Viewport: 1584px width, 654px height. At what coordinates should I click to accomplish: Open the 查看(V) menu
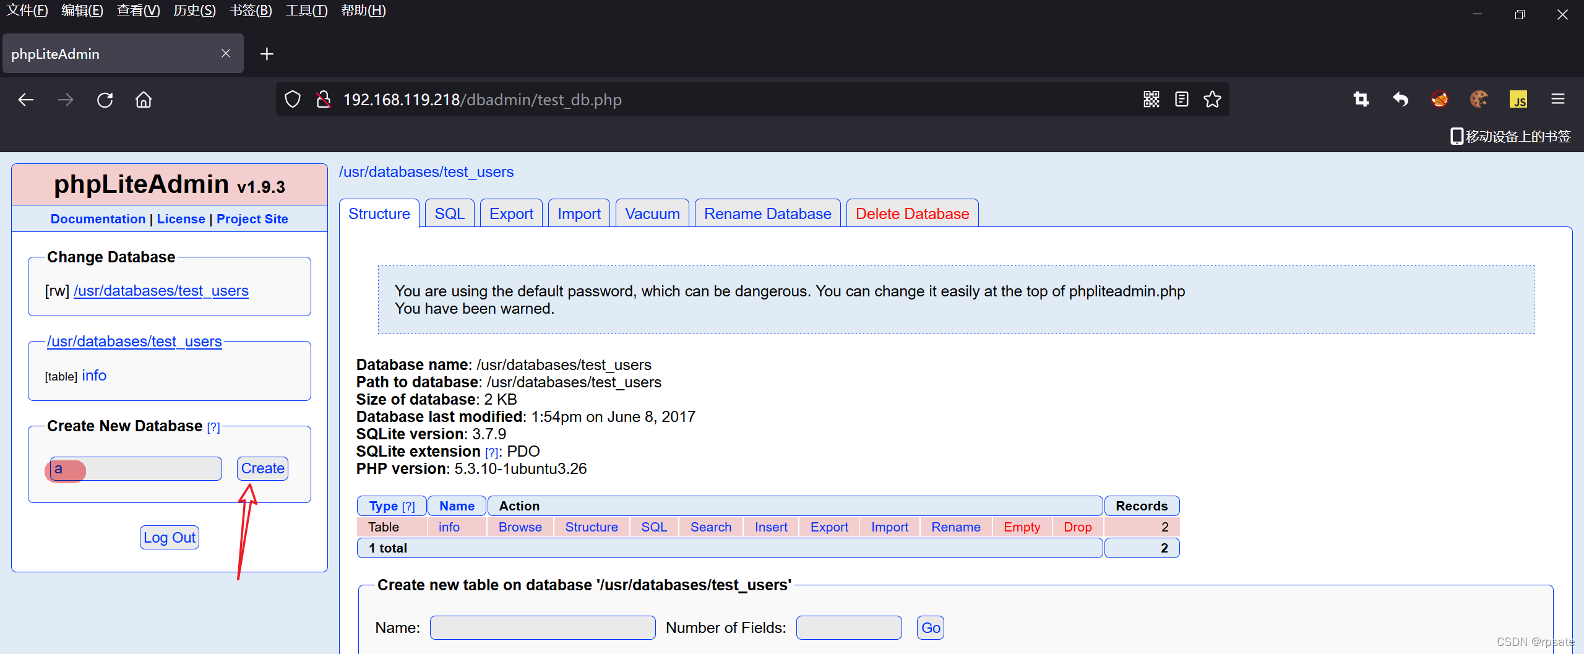click(x=139, y=11)
